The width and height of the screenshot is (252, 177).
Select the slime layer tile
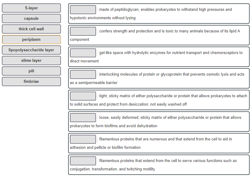[x=31, y=60]
